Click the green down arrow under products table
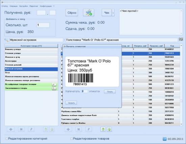Viewport: 186px width, 144px height. coord(109,129)
